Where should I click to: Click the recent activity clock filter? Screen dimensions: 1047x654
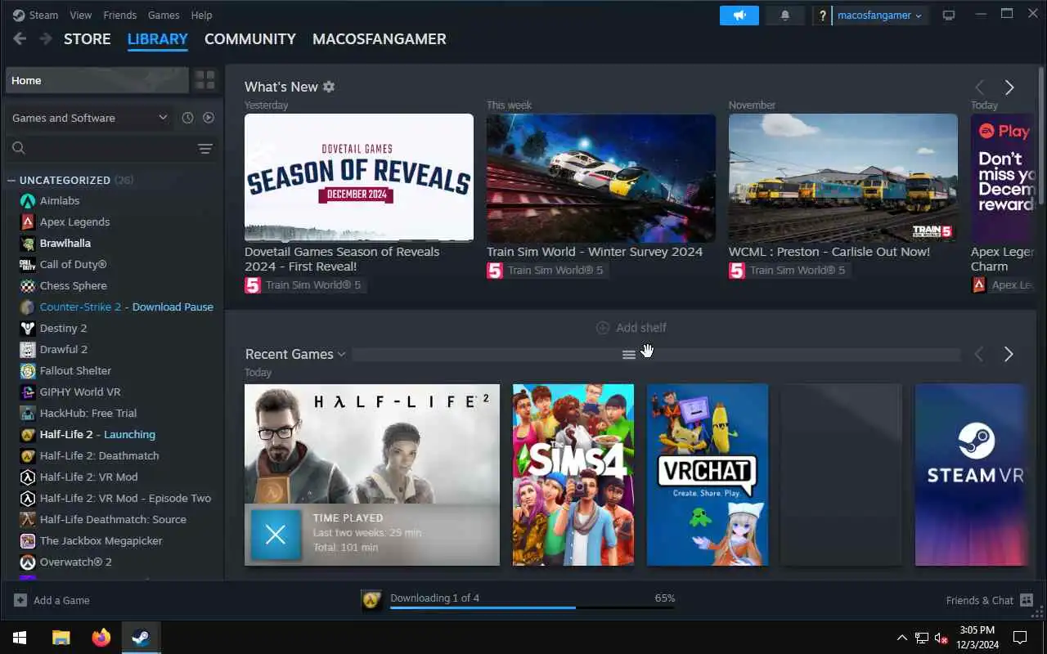(x=187, y=118)
